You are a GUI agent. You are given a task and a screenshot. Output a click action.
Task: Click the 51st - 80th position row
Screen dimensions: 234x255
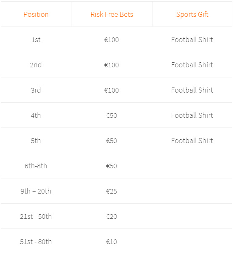click(116, 242)
